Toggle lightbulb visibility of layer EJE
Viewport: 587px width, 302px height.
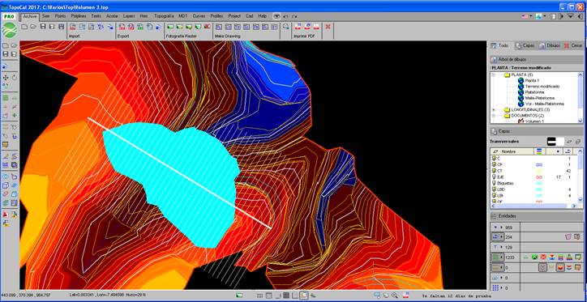494,177
